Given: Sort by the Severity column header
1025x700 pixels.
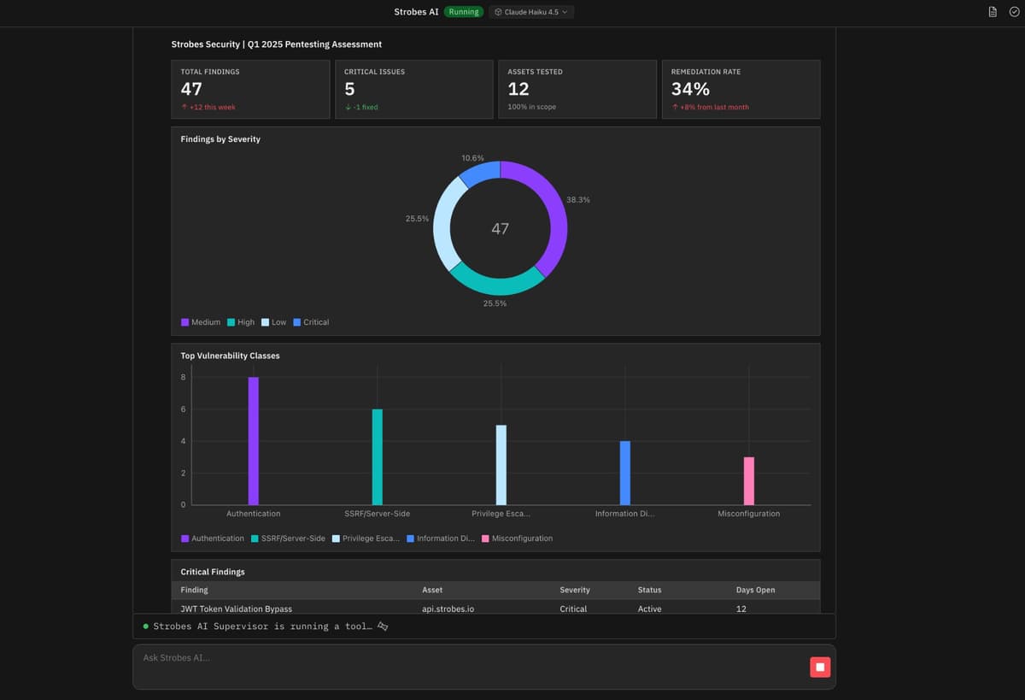Looking at the screenshot, I should (575, 590).
